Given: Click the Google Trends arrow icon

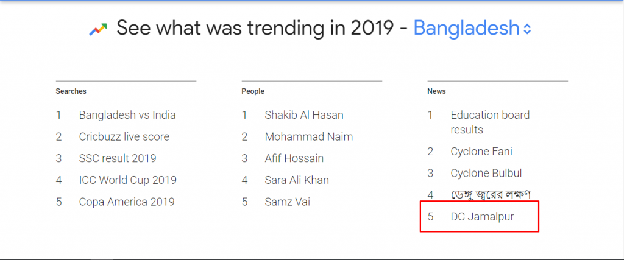Looking at the screenshot, I should (98, 29).
